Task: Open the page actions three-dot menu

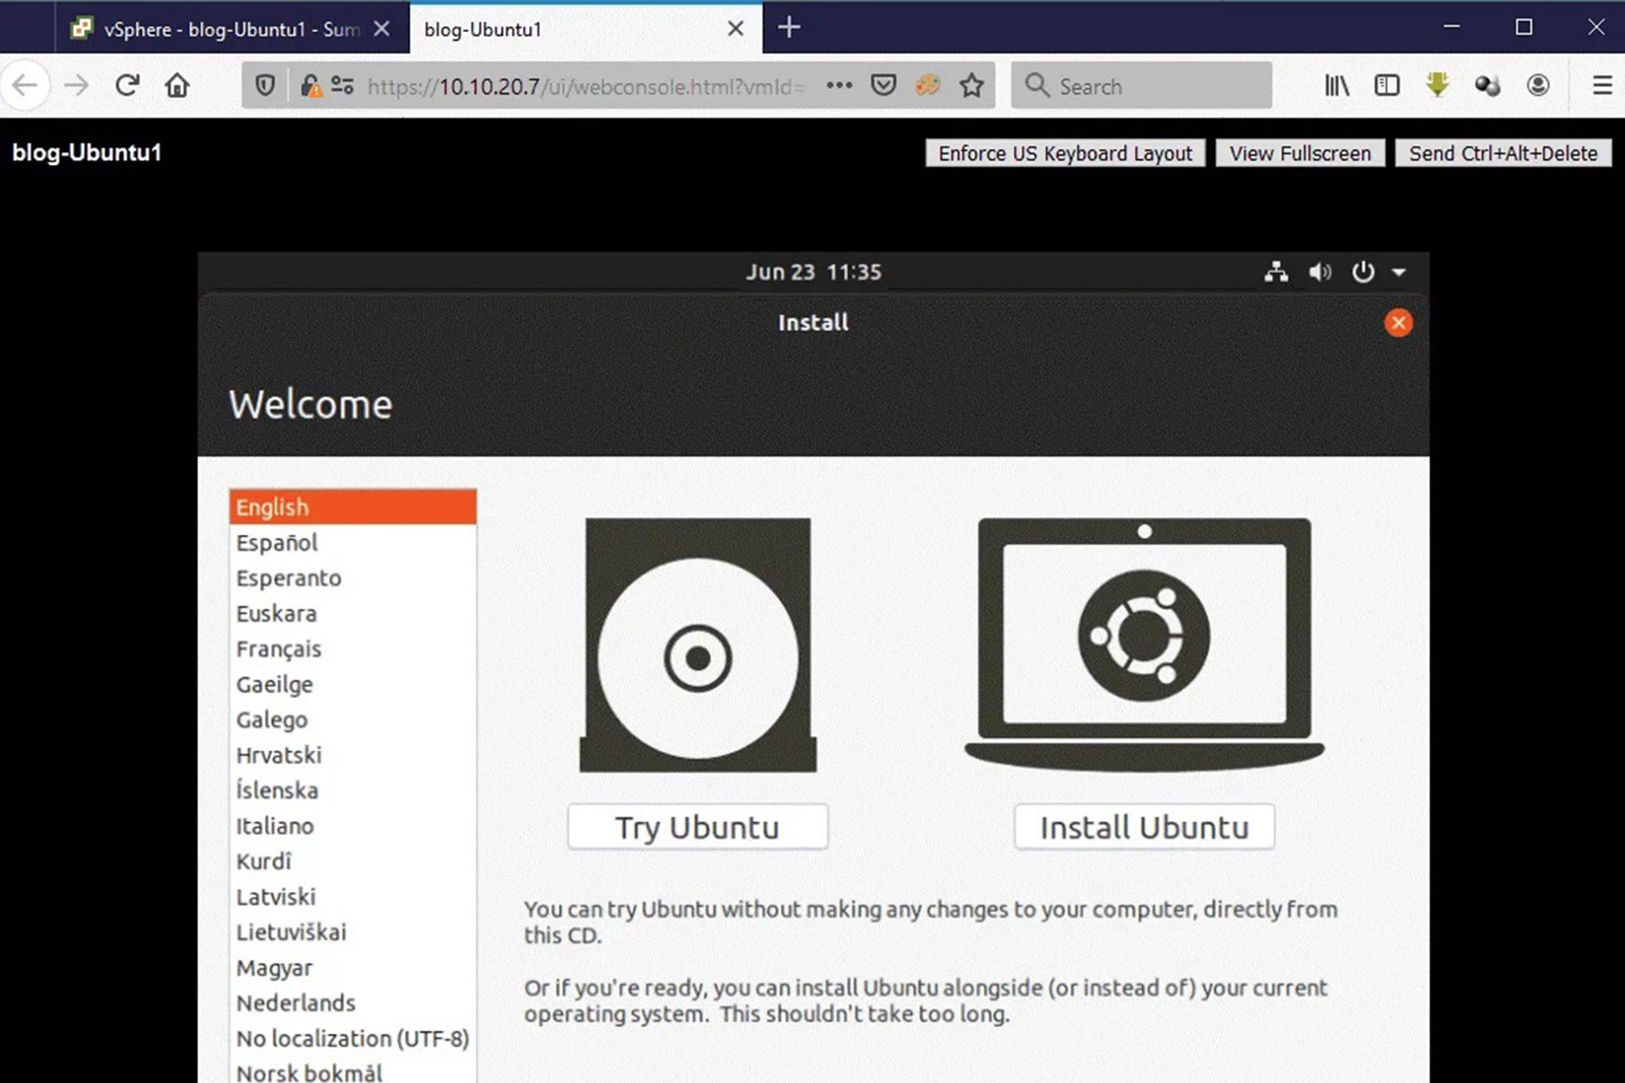Action: click(839, 85)
